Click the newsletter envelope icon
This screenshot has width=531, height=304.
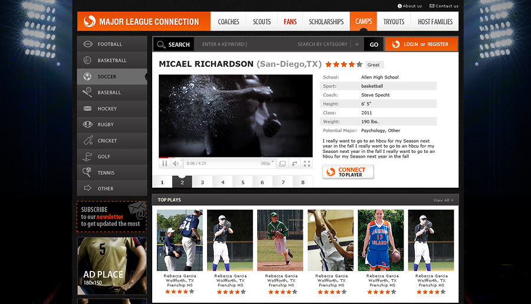[137, 210]
